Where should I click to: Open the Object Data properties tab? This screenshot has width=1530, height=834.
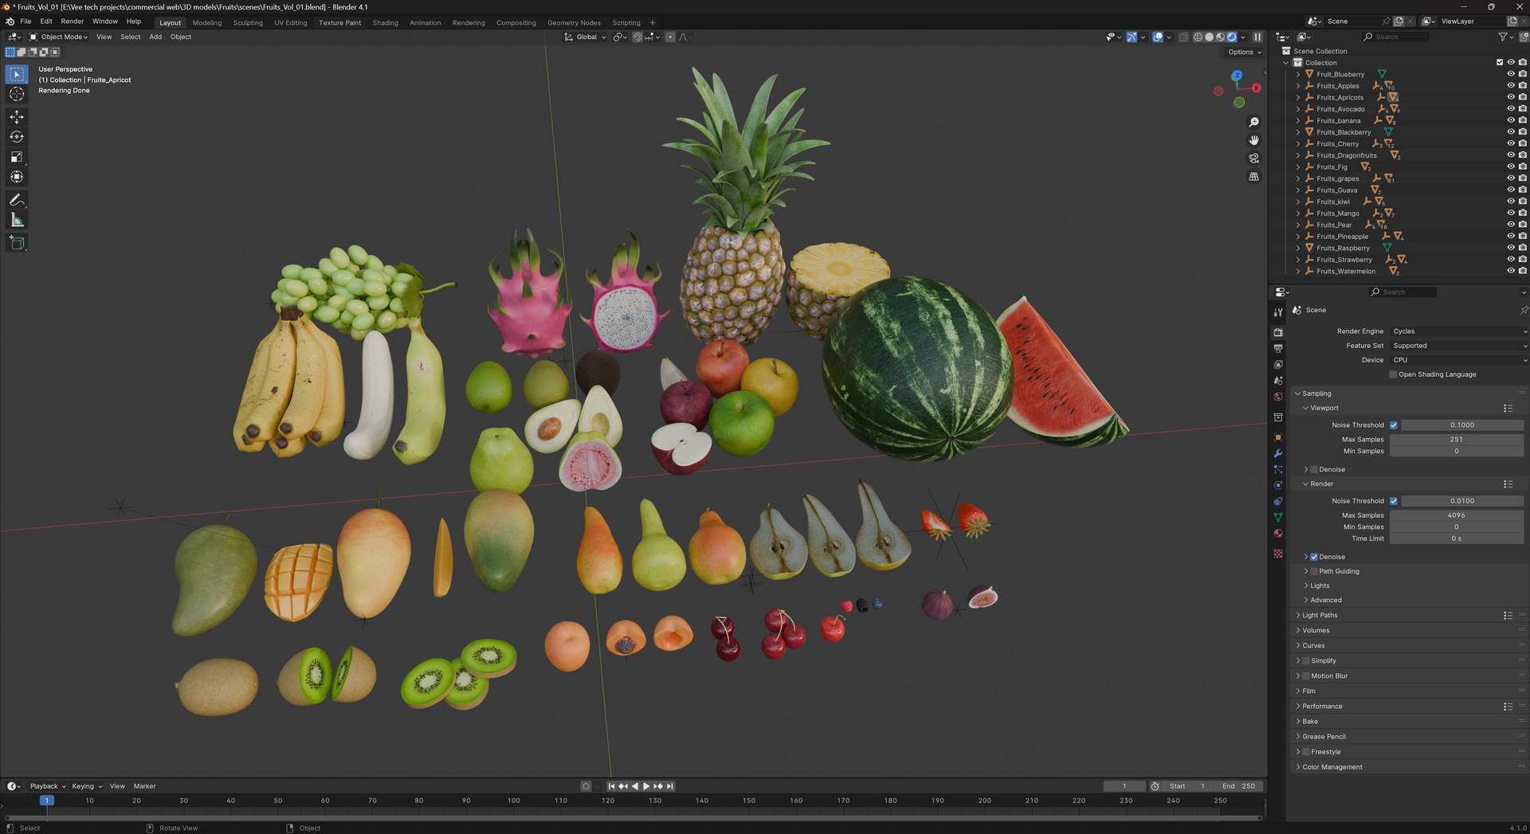pos(1278,518)
